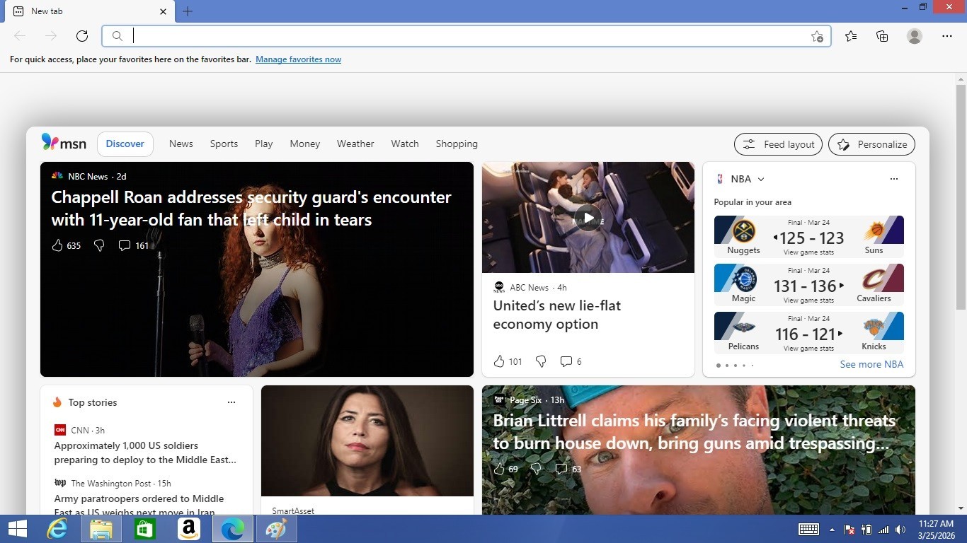The image size is (967, 543).
Task: Click the Personalize button
Action: pos(871,144)
